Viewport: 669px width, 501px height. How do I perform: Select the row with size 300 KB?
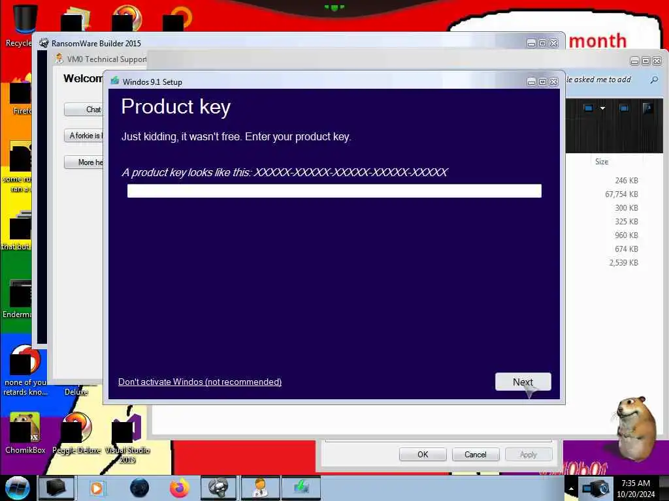tap(626, 208)
